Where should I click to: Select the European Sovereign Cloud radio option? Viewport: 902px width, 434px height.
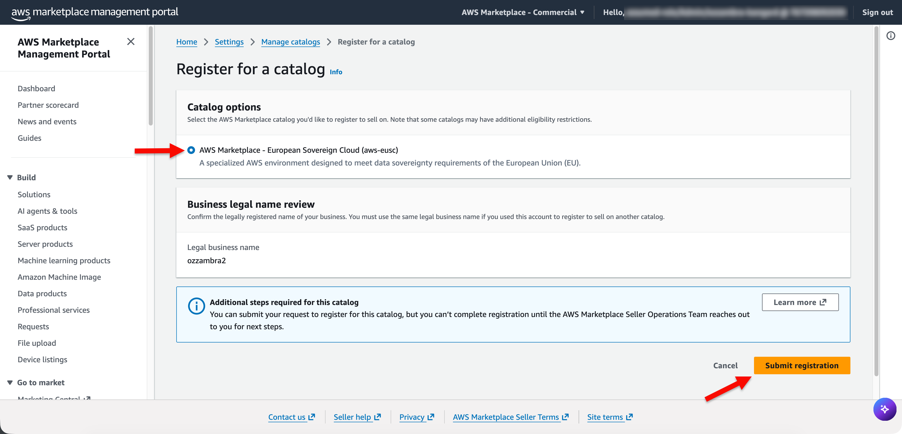tap(191, 150)
